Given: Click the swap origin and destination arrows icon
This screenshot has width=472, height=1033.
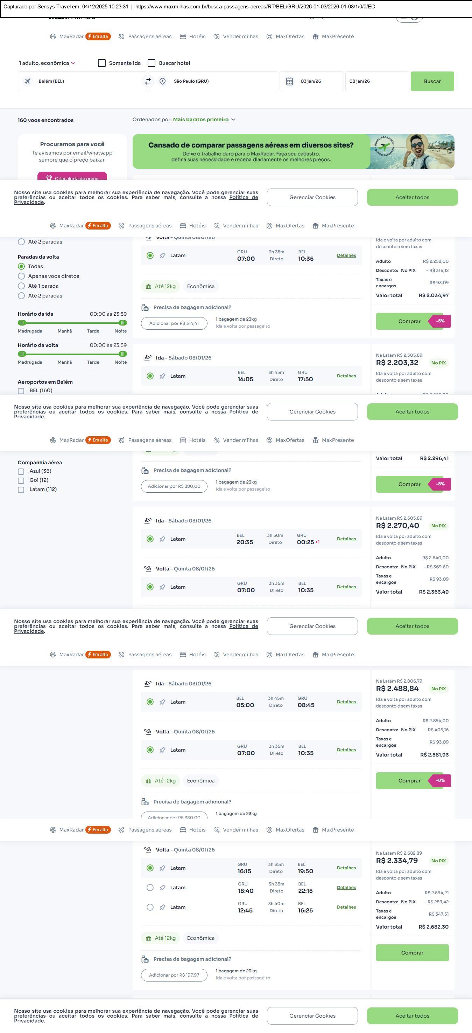Looking at the screenshot, I should point(148,81).
